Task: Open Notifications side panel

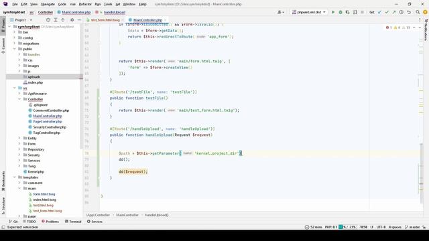Action: (x=426, y=30)
